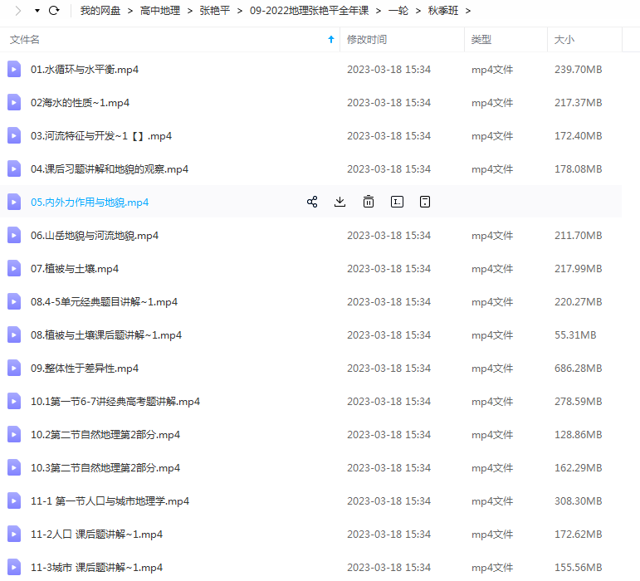The image size is (640, 581).
Task: Open the 一轮 breadcrumb folder
Action: (x=398, y=11)
